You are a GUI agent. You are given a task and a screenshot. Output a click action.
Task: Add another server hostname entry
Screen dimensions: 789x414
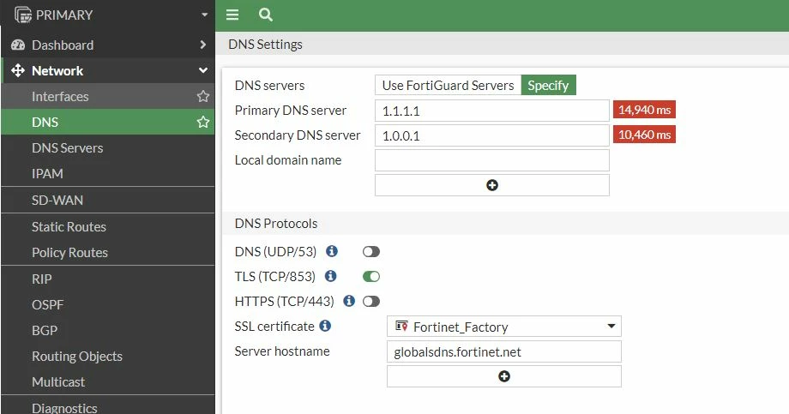[504, 376]
